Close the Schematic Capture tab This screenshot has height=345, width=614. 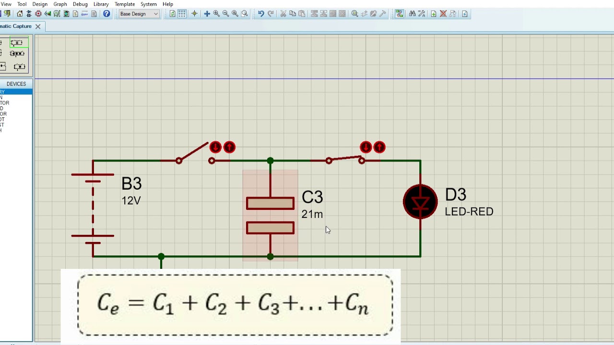38,26
